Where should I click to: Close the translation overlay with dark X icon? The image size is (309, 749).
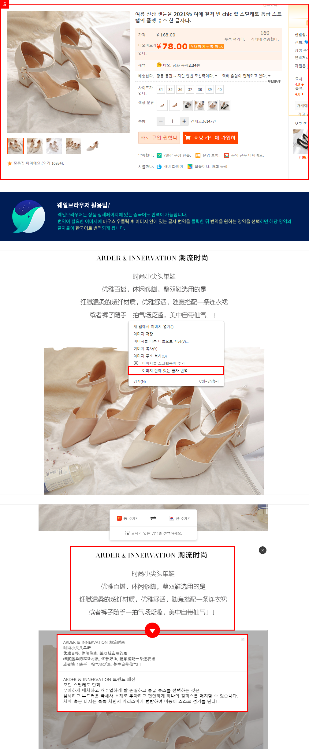[262, 550]
